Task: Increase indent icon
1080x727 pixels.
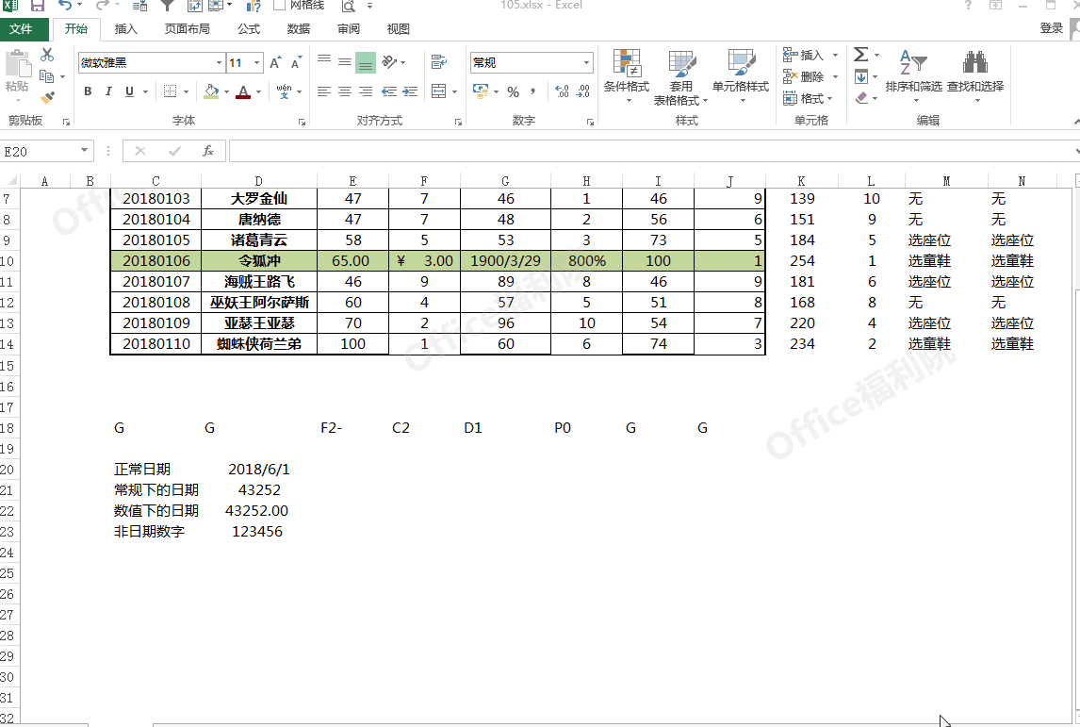Action: 411,91
